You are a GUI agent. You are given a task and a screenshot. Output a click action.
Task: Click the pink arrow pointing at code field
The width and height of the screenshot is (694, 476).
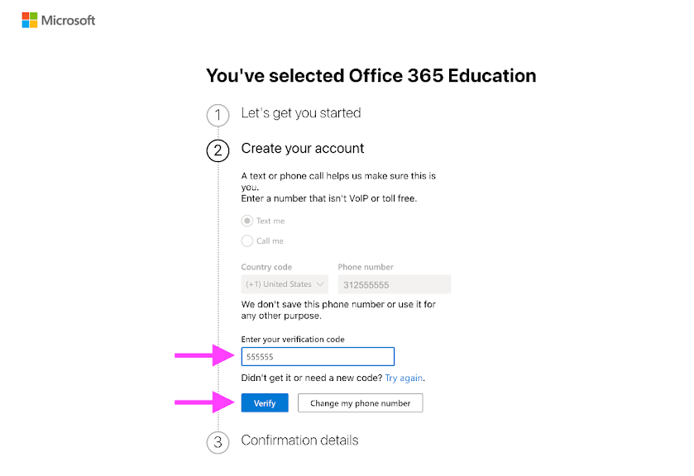pos(204,356)
